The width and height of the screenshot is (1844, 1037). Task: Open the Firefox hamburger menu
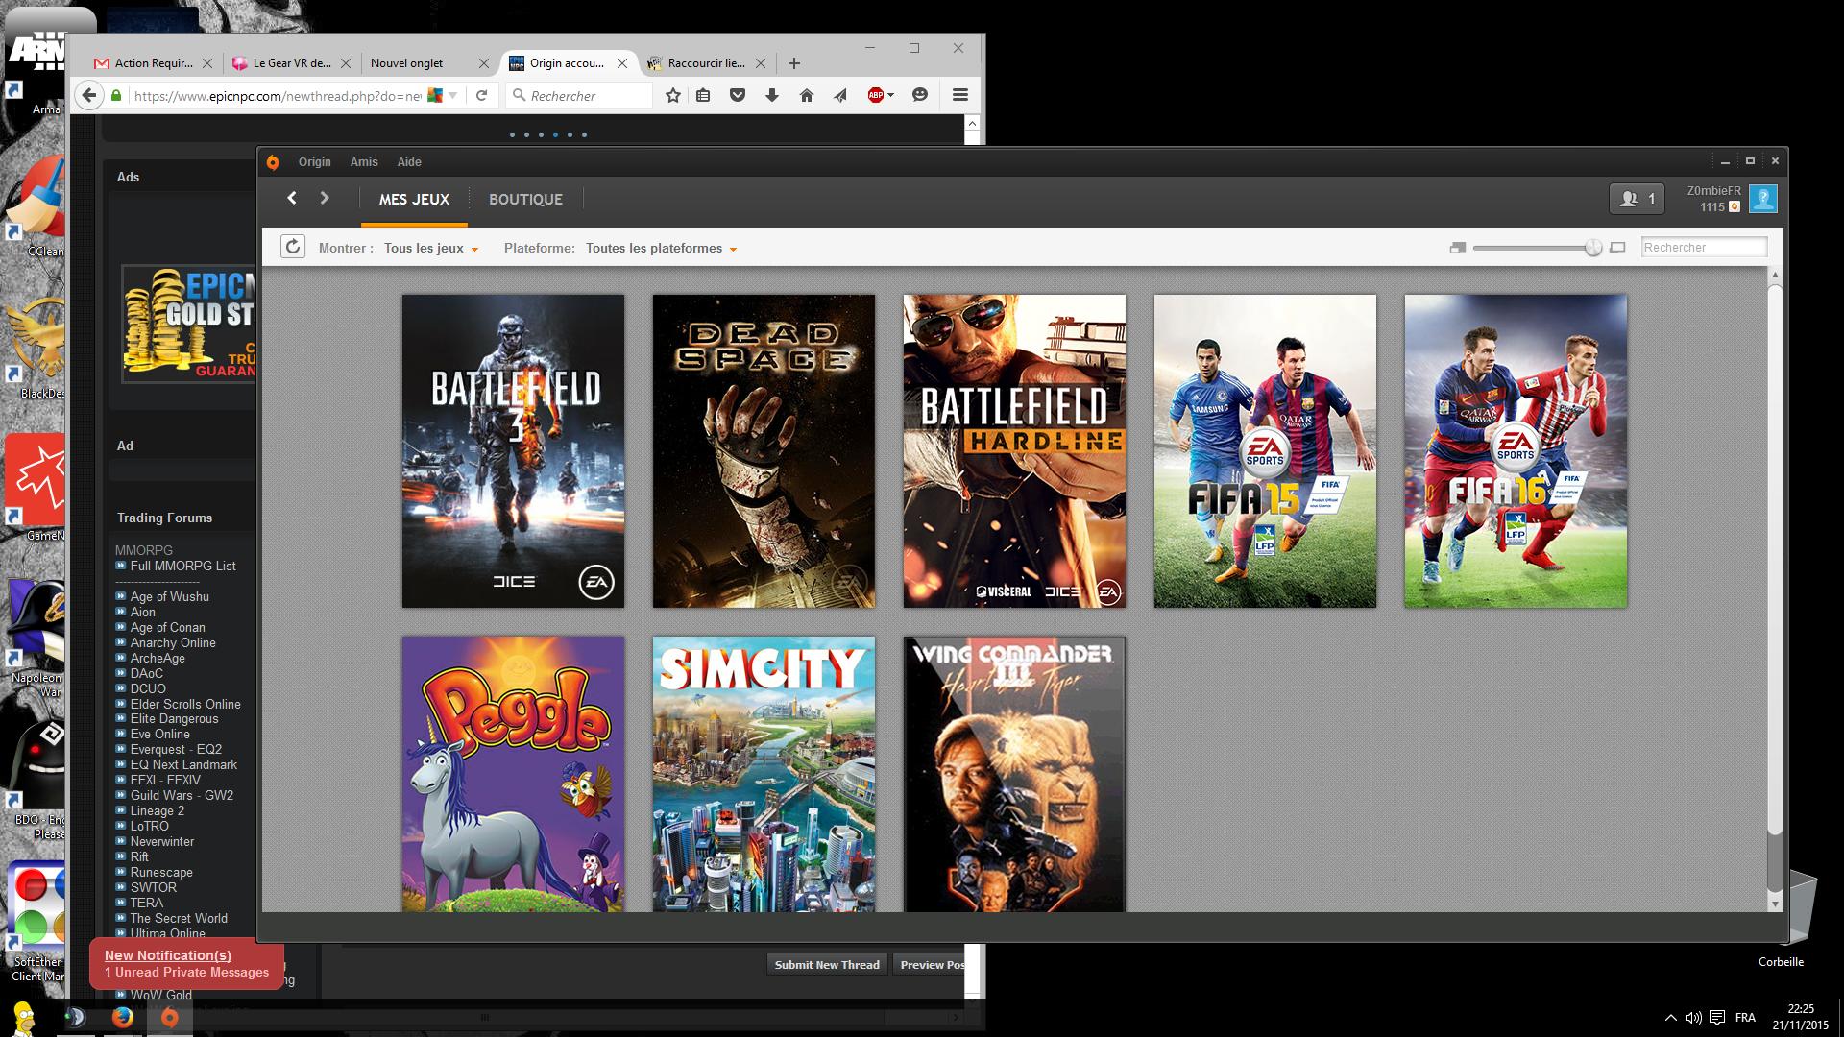[x=959, y=95]
